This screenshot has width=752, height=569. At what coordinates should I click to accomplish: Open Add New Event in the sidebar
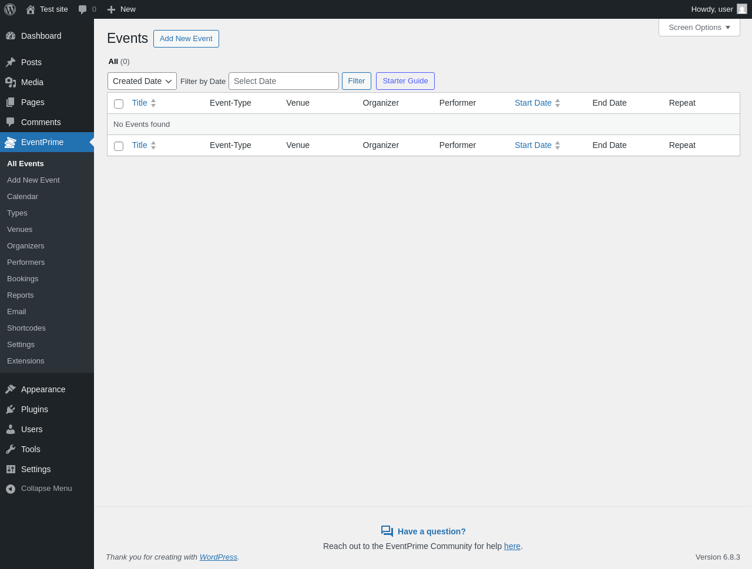click(x=33, y=180)
